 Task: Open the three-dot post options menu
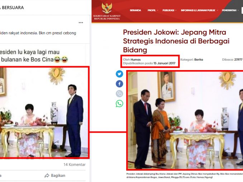coord(81,23)
